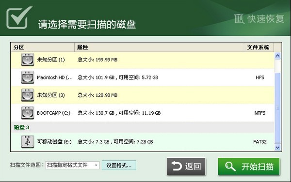Sort by the 属性 column header
This screenshot has height=182, width=291.
(x=159, y=47)
